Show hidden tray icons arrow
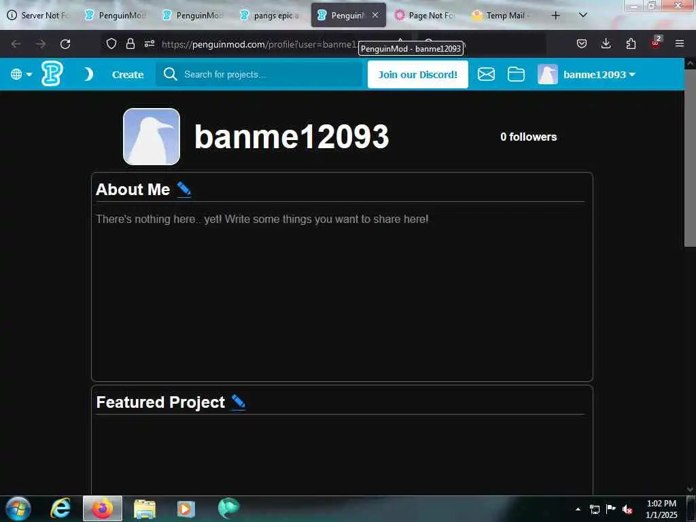696x522 pixels. (578, 509)
